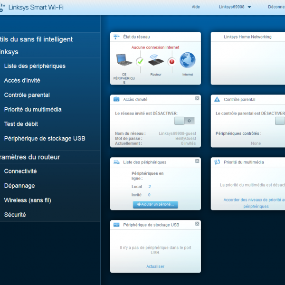Click the Ajouter un périphérique button
Image resolution: width=285 pixels, height=285 pixels.
pyautogui.click(x=155, y=204)
